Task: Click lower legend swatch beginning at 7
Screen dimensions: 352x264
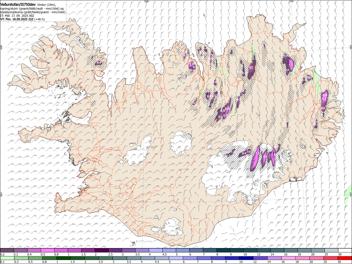Action: pos(204,258)
